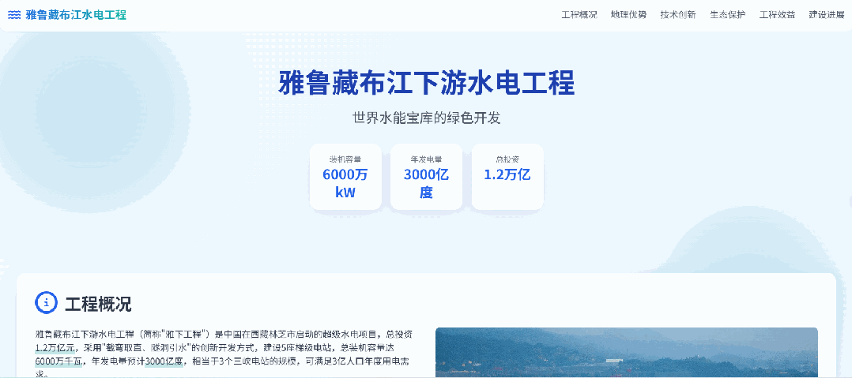Click the water waves logo icon

coord(15,15)
